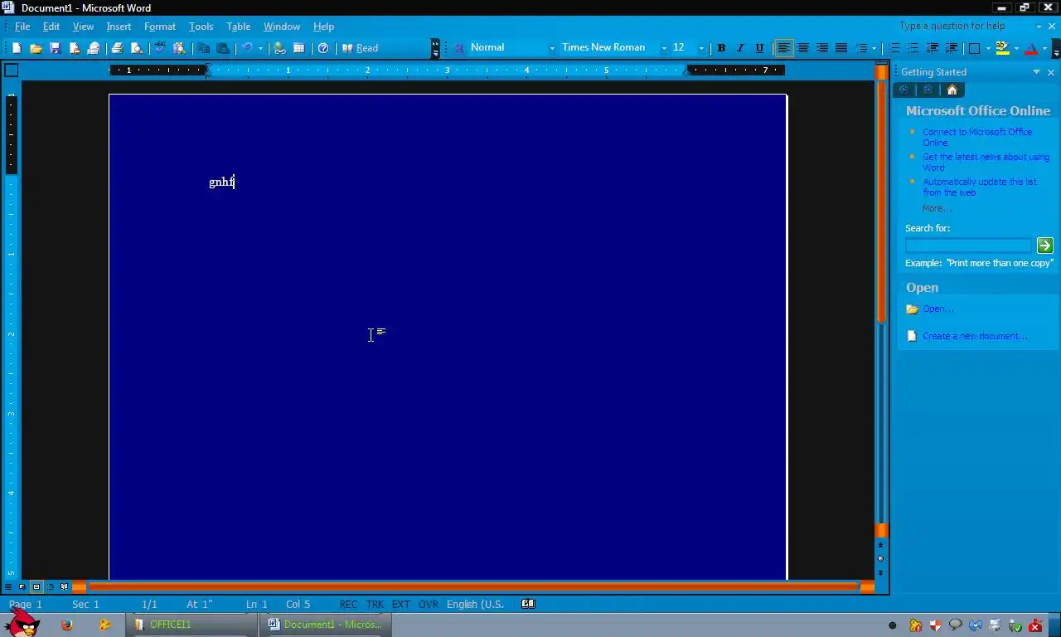Open the font size 12 dropdown
The height and width of the screenshot is (637, 1061).
[701, 48]
